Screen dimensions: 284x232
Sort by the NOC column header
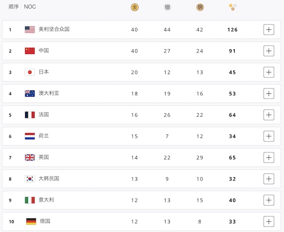30,7
